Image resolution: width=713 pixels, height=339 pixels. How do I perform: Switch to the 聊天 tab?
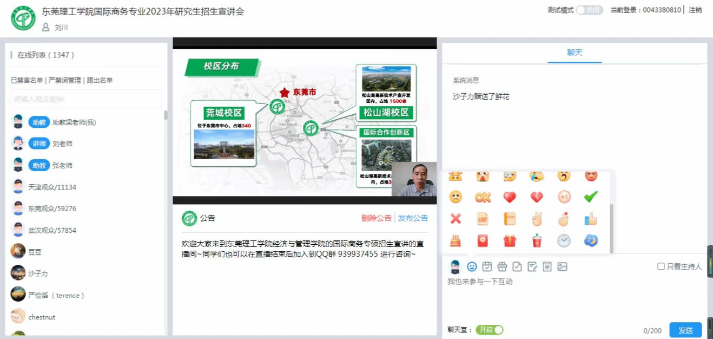(x=575, y=53)
